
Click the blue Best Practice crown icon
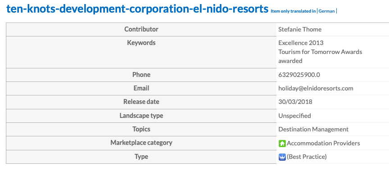[282, 157]
